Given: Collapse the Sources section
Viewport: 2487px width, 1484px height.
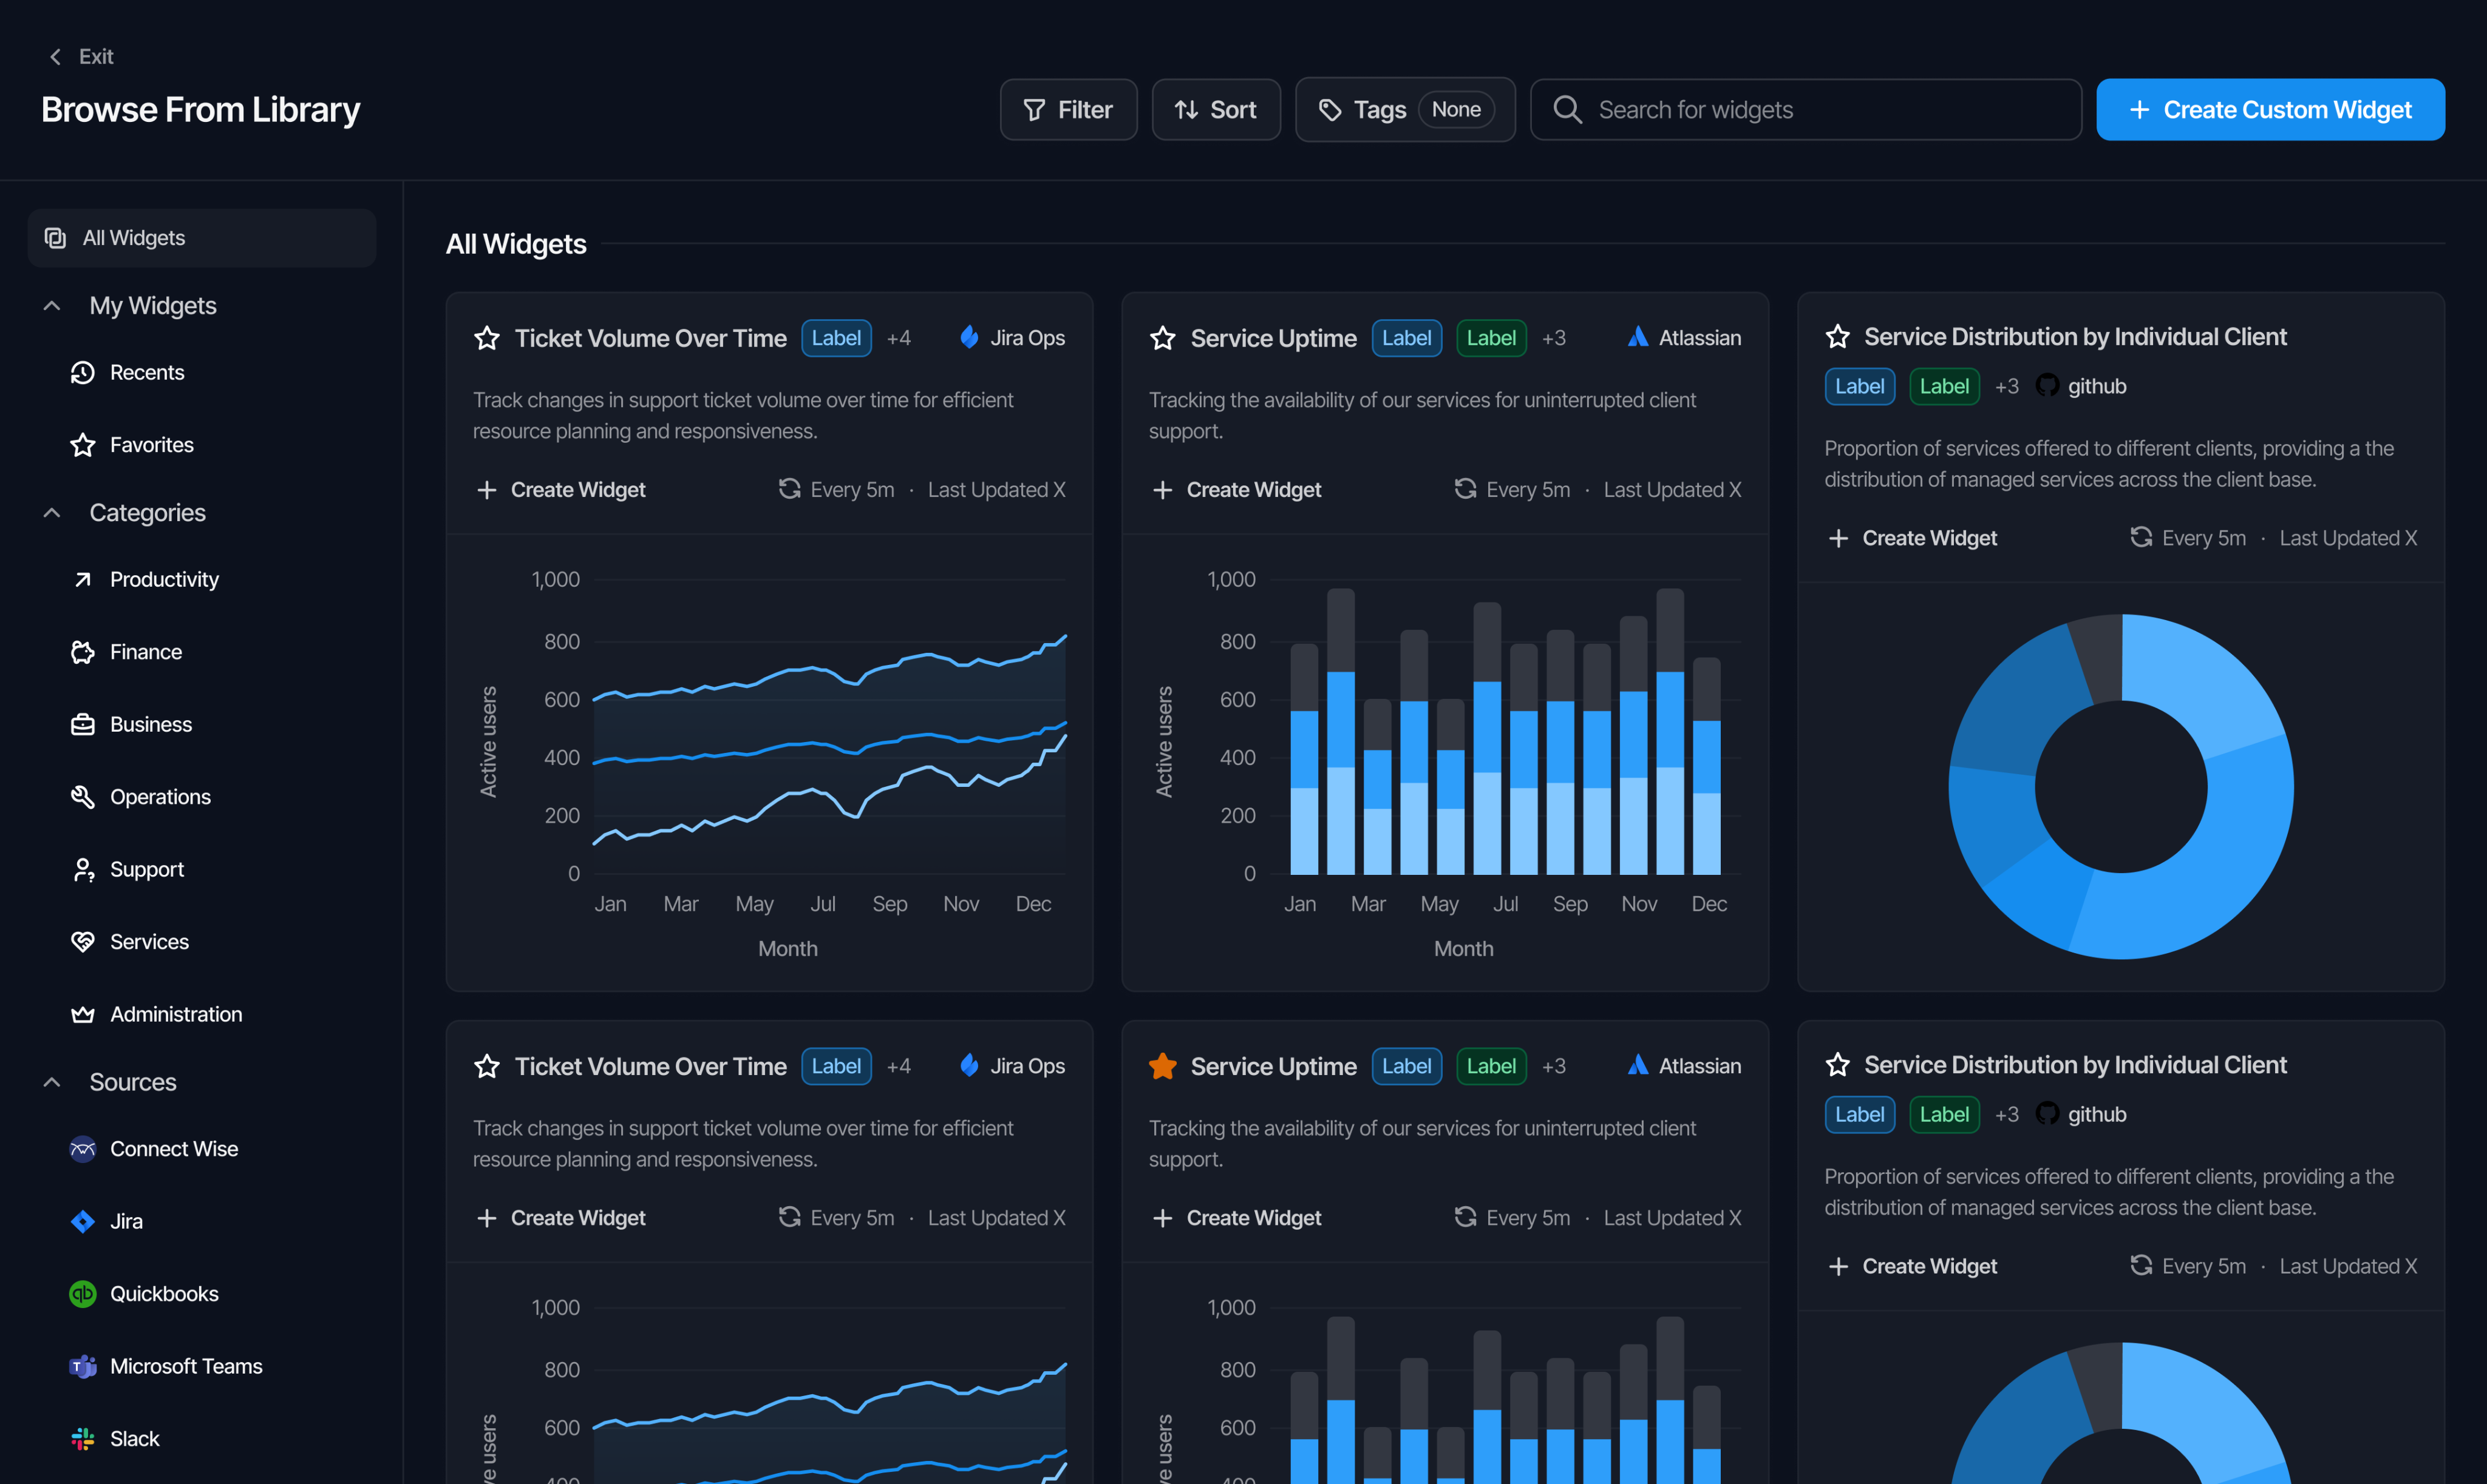Looking at the screenshot, I should point(52,1082).
